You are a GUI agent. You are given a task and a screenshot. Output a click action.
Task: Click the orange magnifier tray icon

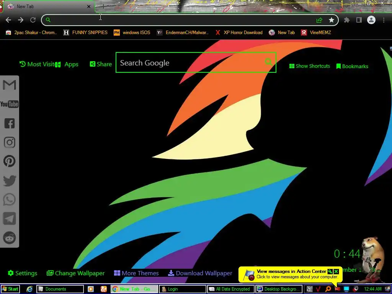[328, 289]
